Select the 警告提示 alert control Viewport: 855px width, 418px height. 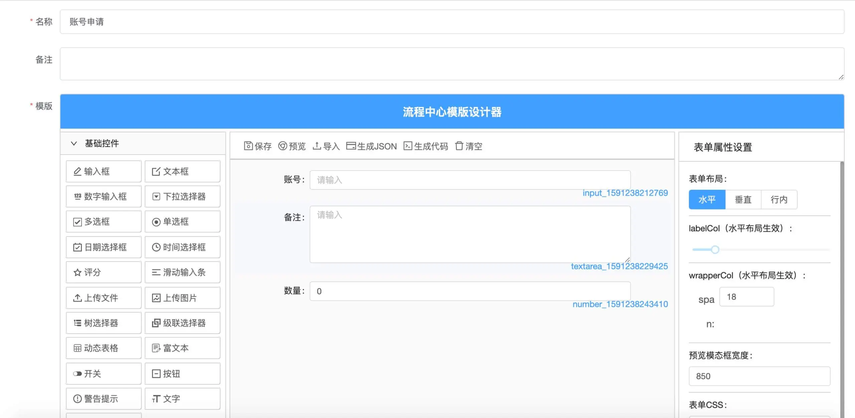point(103,398)
